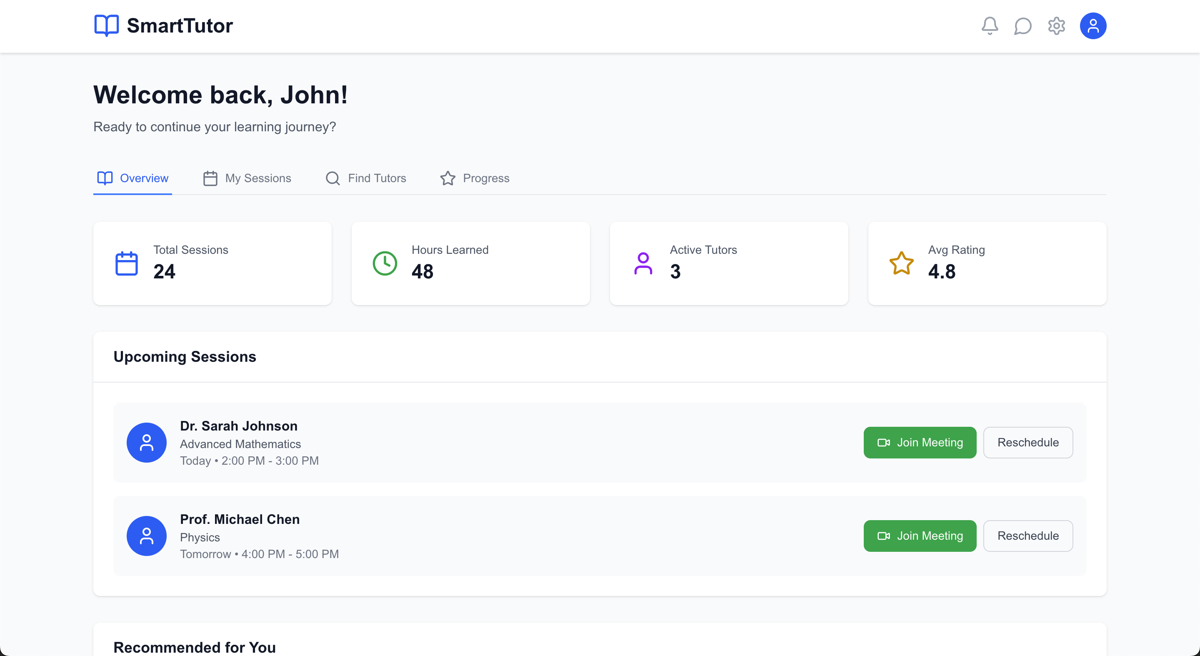Switch to the My Sessions tab
Image resolution: width=1200 pixels, height=656 pixels.
pyautogui.click(x=247, y=178)
